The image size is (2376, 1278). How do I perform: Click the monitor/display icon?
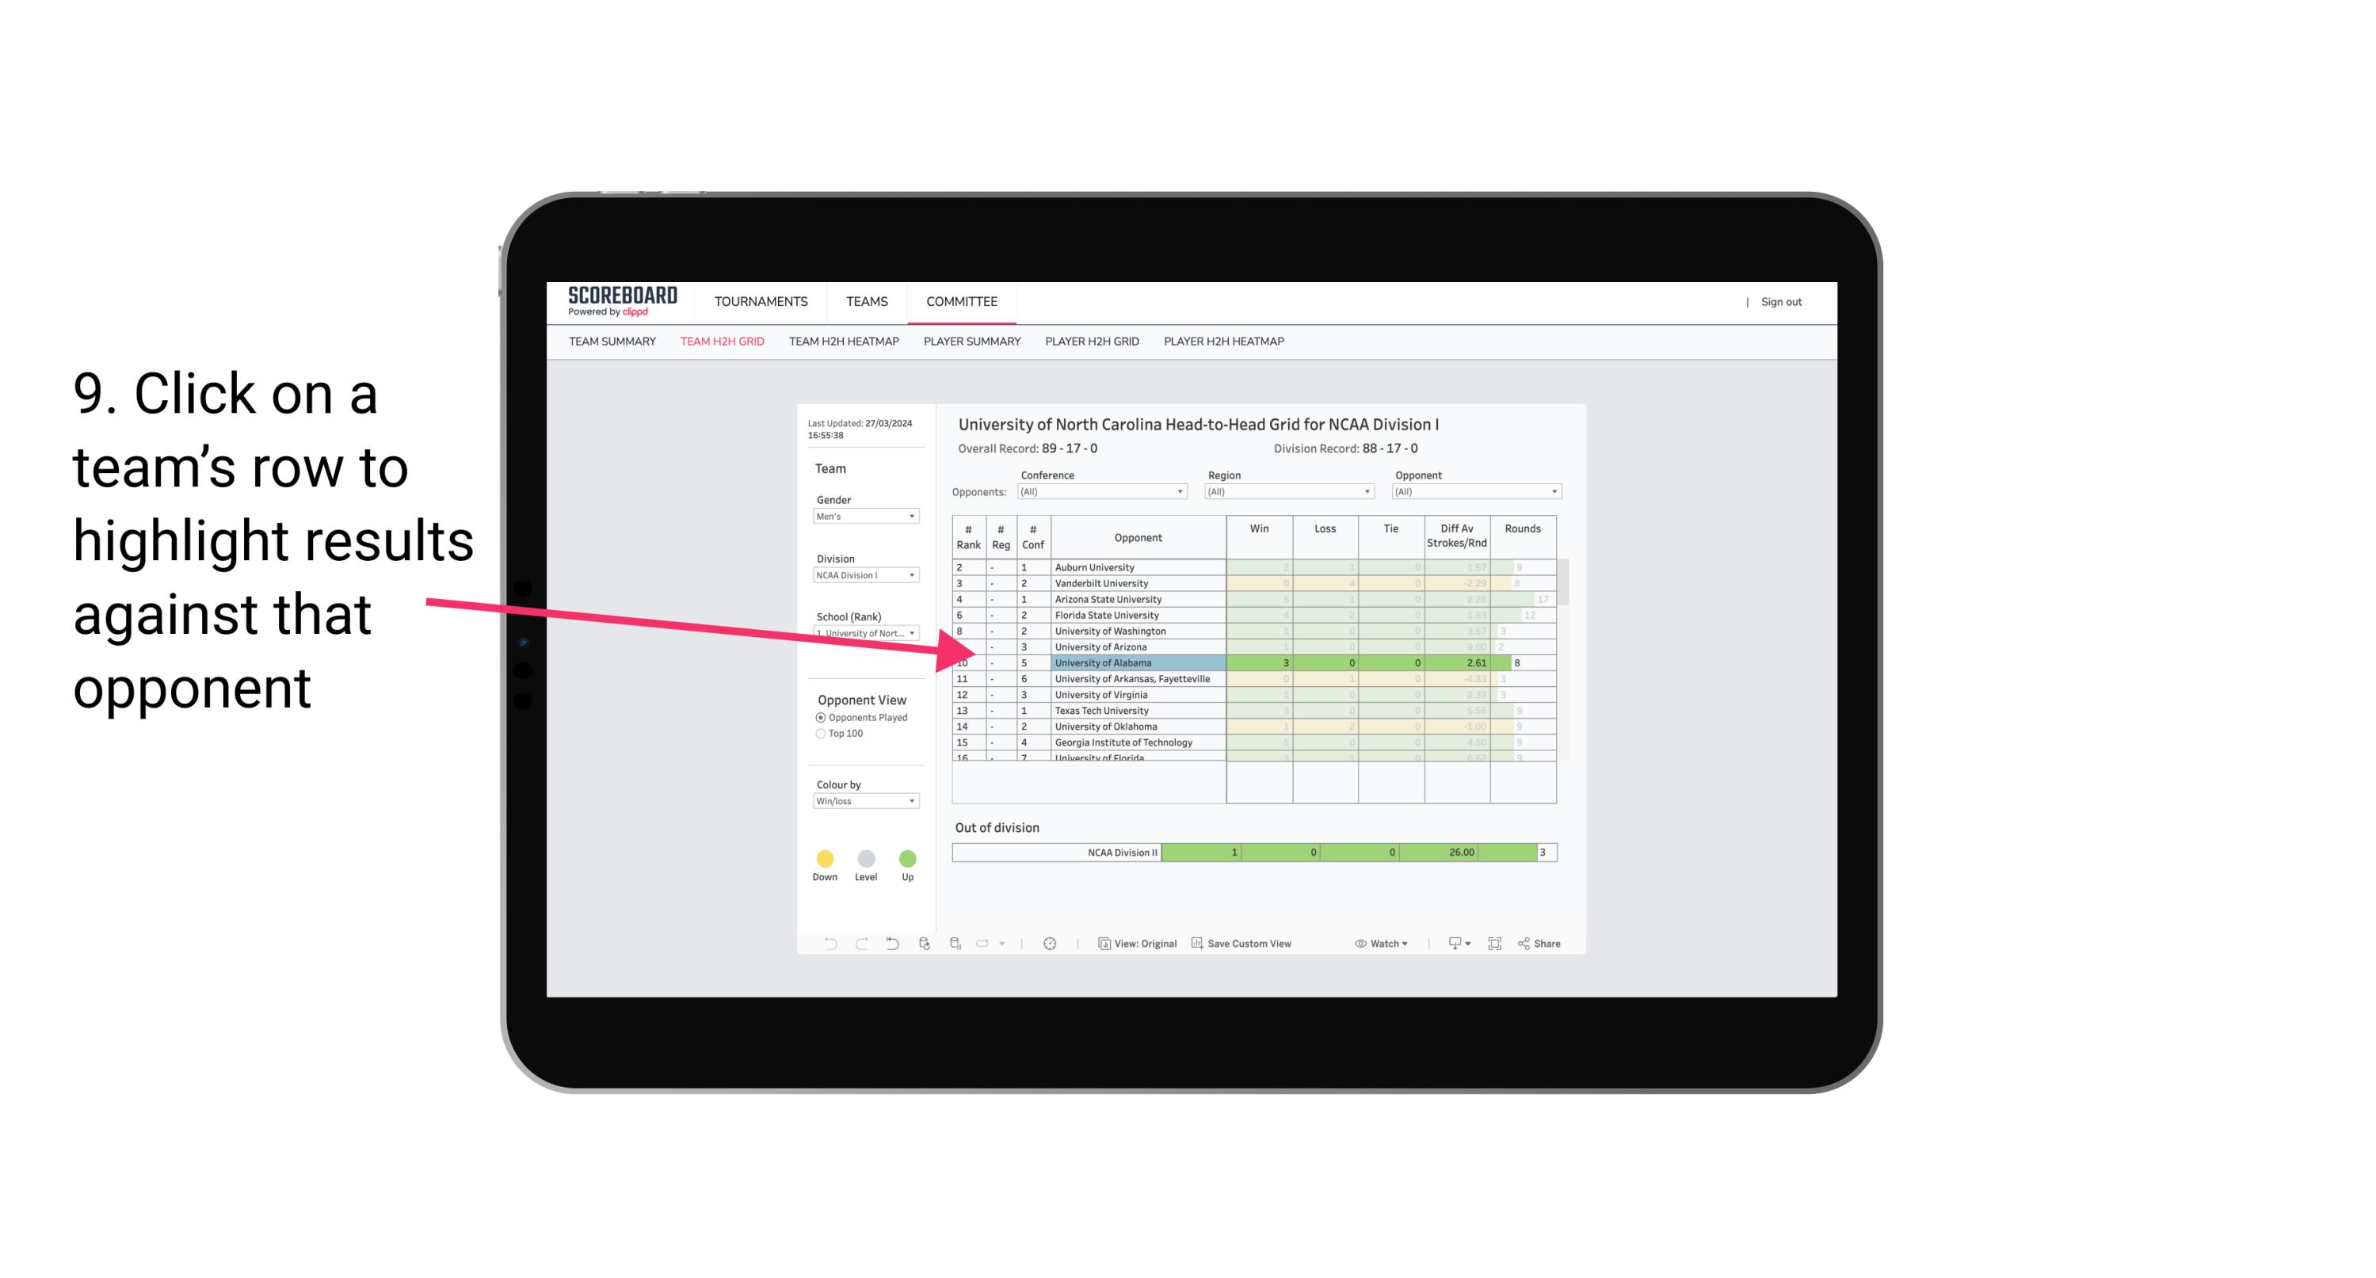pyautogui.click(x=1451, y=944)
